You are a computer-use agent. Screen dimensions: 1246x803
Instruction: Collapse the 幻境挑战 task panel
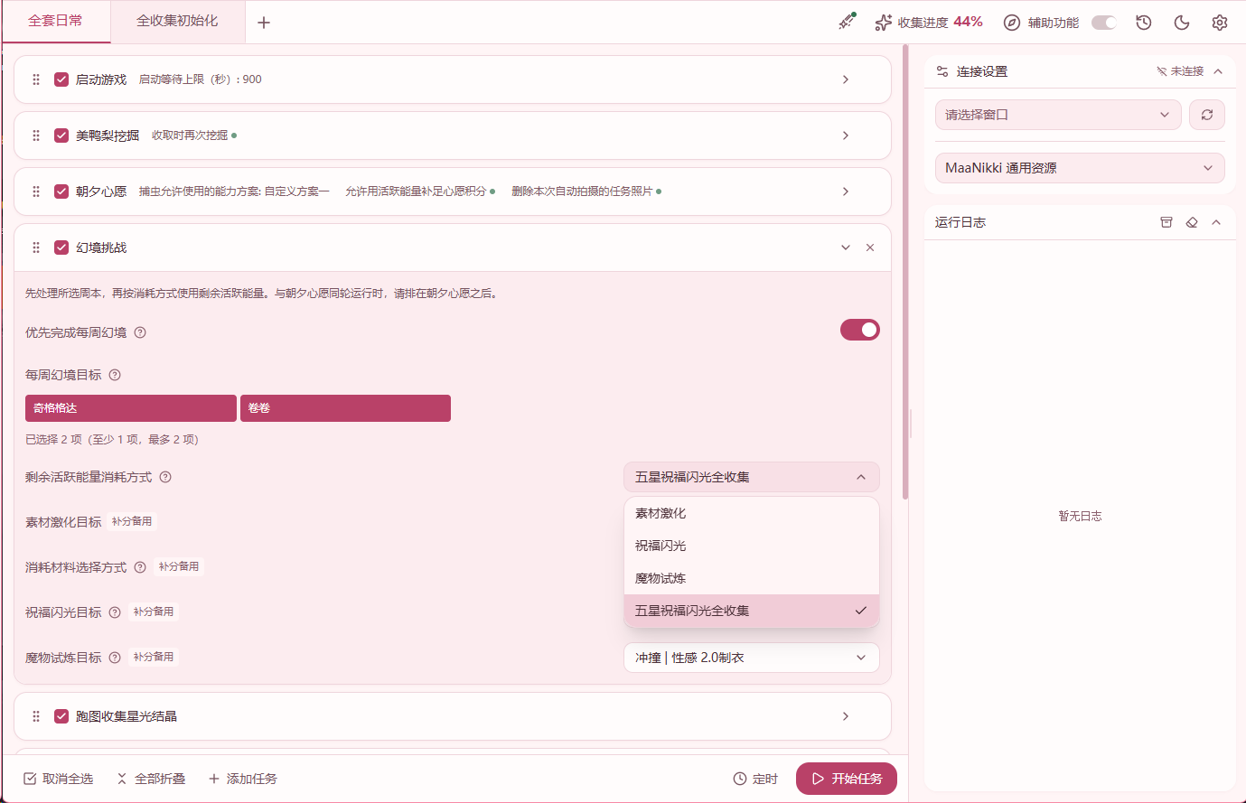pos(846,247)
